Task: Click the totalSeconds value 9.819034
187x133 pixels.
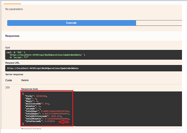Action: [50, 121]
